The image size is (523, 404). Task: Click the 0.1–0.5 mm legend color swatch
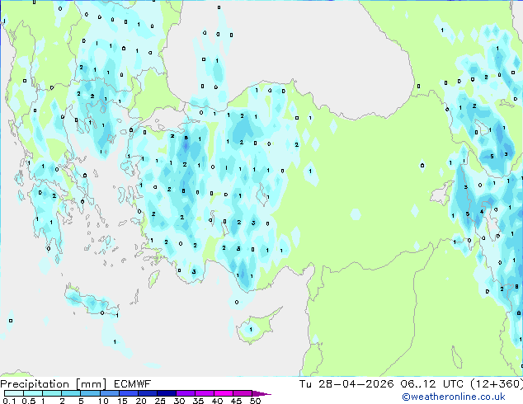click(14, 393)
